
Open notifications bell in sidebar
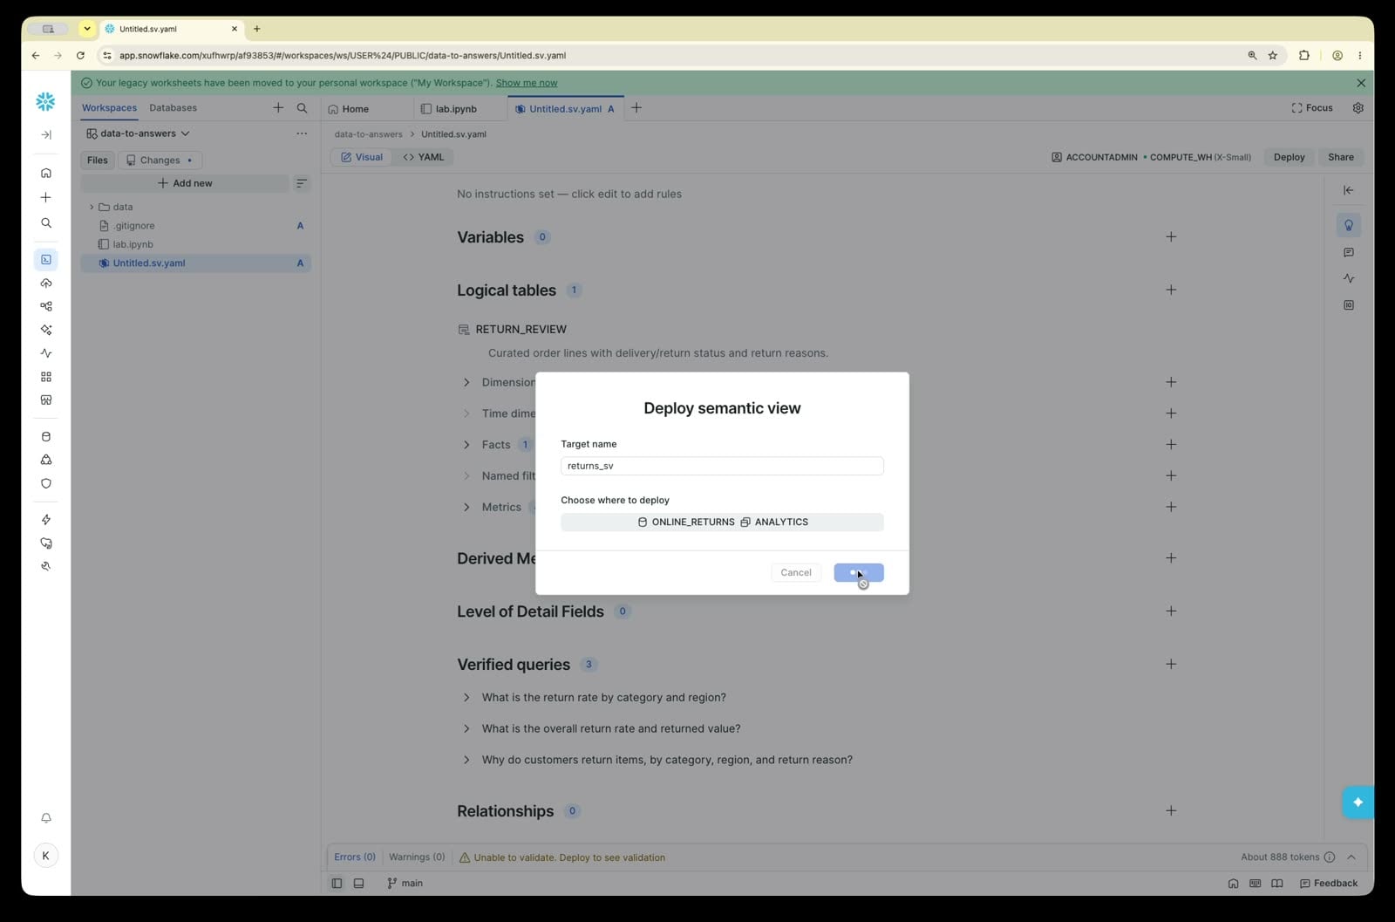pos(46,818)
